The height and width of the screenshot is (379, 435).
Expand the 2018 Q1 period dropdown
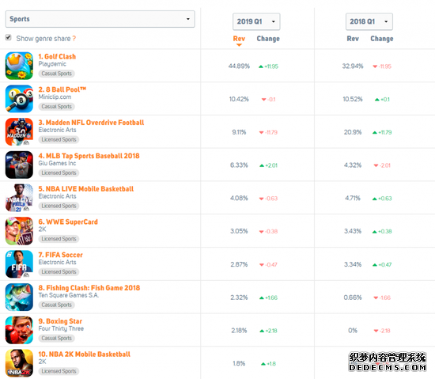[369, 21]
